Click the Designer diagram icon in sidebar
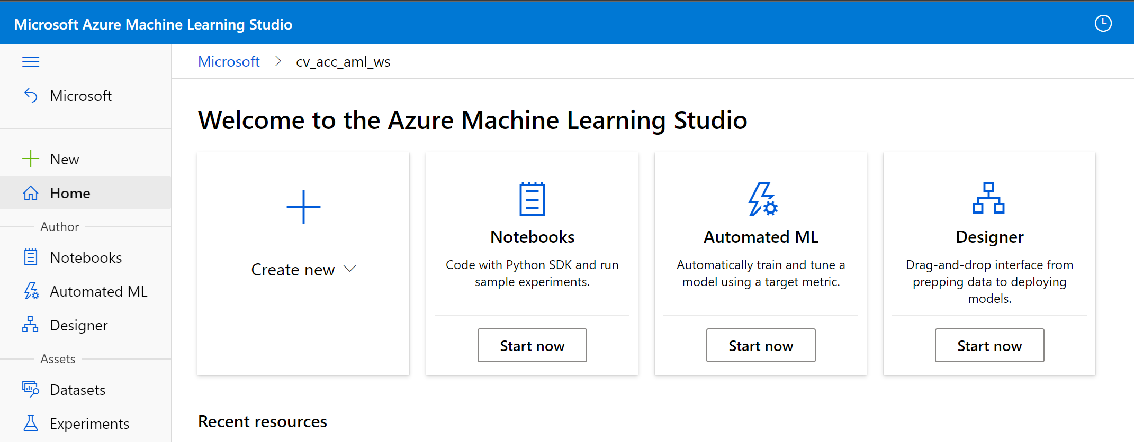This screenshot has height=442, width=1134. (x=30, y=325)
